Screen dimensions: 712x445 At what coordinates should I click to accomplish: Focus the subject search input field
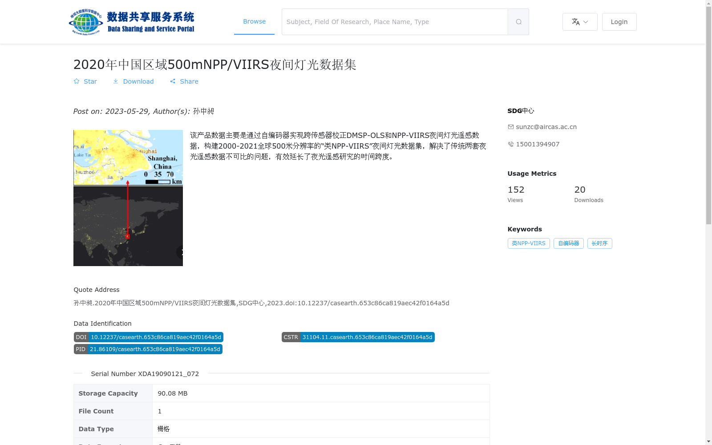[395, 22]
